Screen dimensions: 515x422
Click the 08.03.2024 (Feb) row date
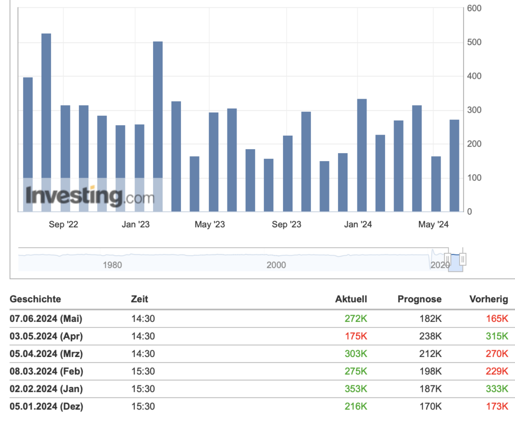[x=46, y=371]
